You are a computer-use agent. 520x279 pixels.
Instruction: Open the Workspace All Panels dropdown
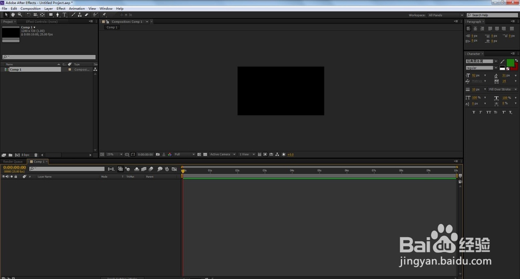tap(446, 15)
